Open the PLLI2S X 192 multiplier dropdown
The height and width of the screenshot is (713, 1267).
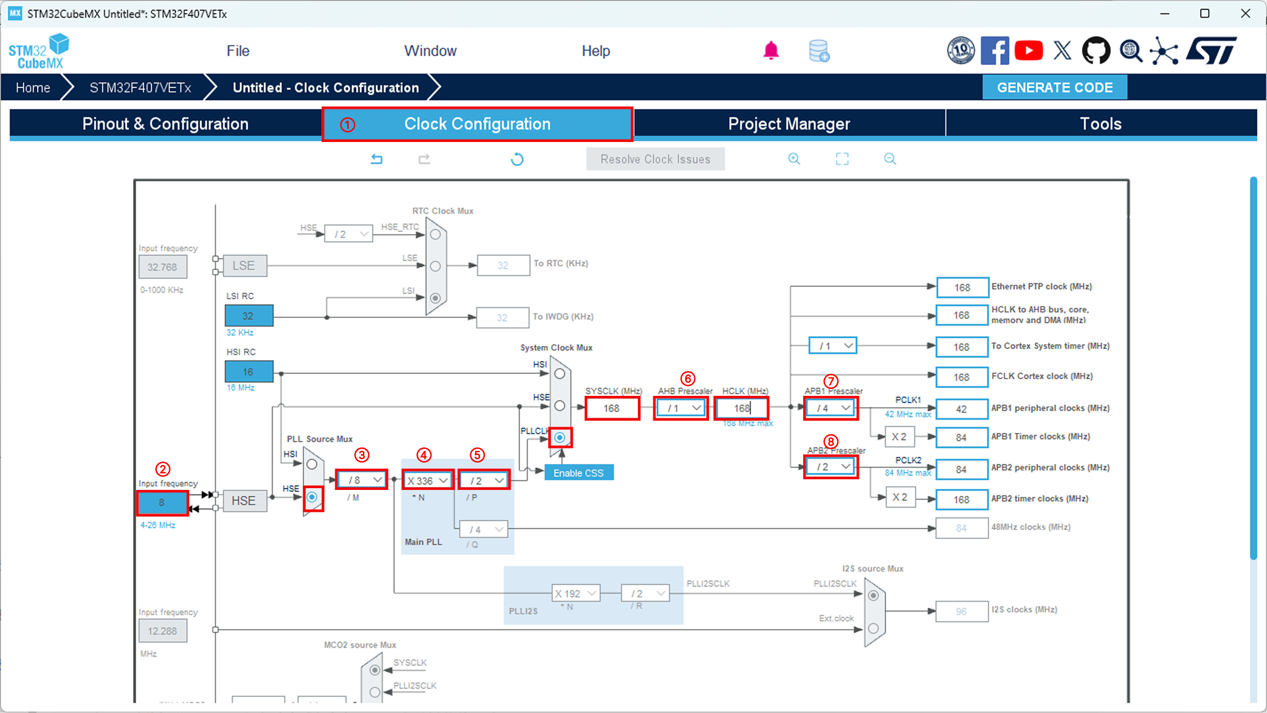tap(576, 593)
